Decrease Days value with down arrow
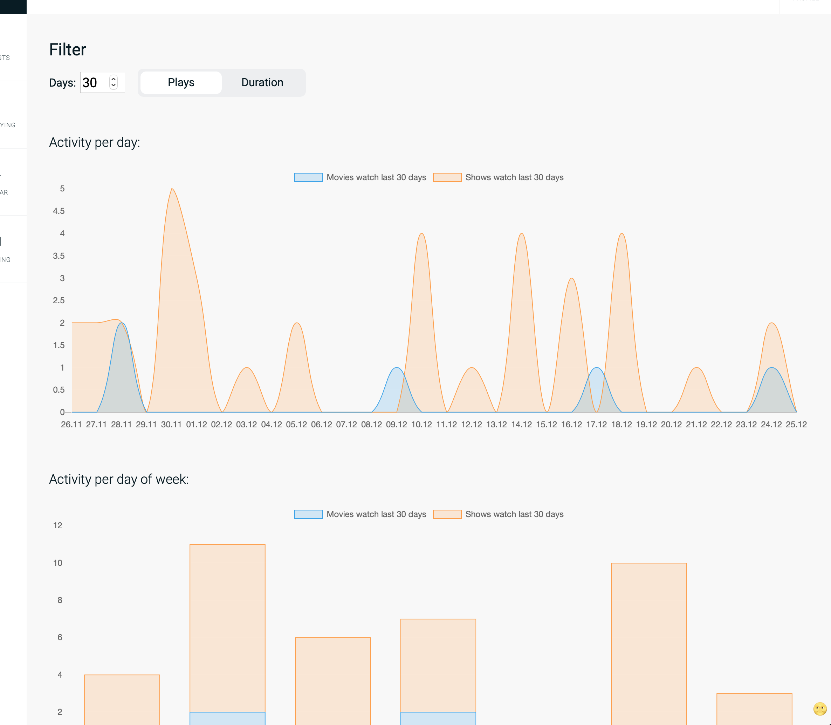831x725 pixels. pos(114,86)
